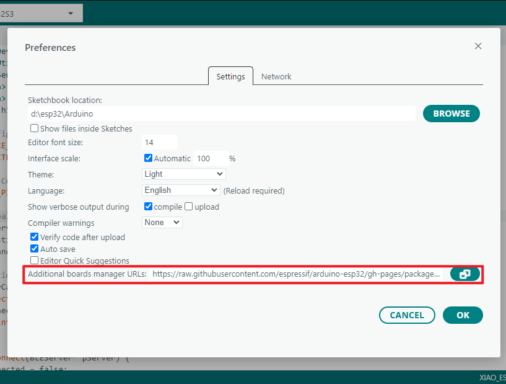Uncheck verbose output during compile
Screen dimensions: 506x384
point(148,207)
